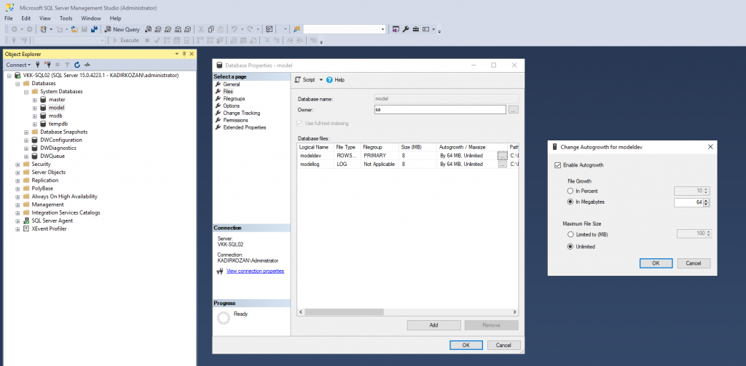The image size is (746, 366).
Task: Select the Filegroups page
Action: (234, 99)
